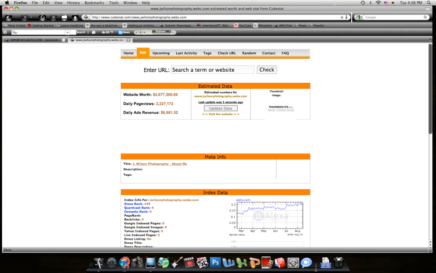Click the radio toolbar play button

pyautogui.click(x=136, y=32)
